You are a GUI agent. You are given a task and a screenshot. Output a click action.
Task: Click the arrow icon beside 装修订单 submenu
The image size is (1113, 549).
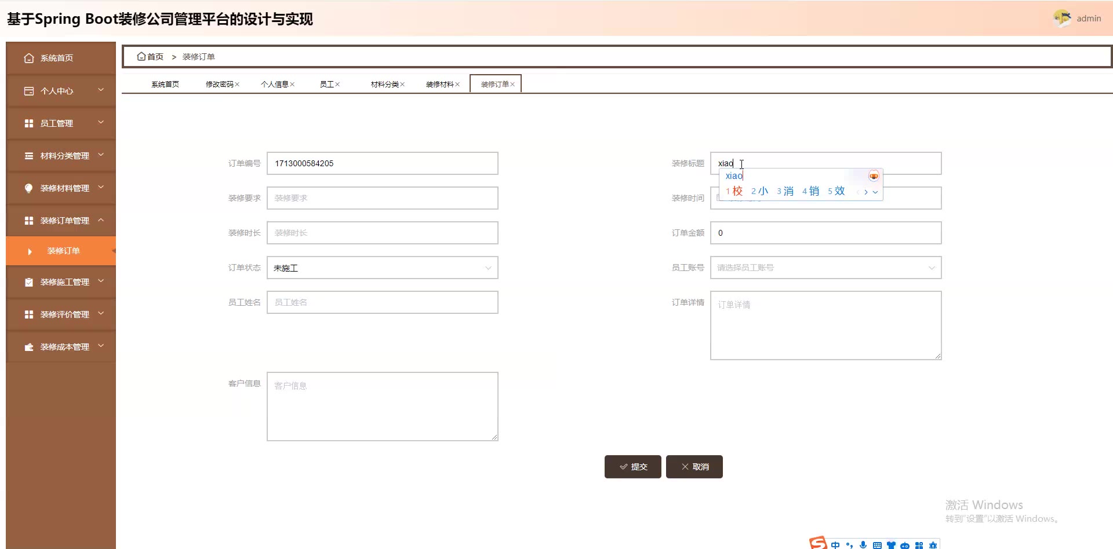[x=30, y=251]
